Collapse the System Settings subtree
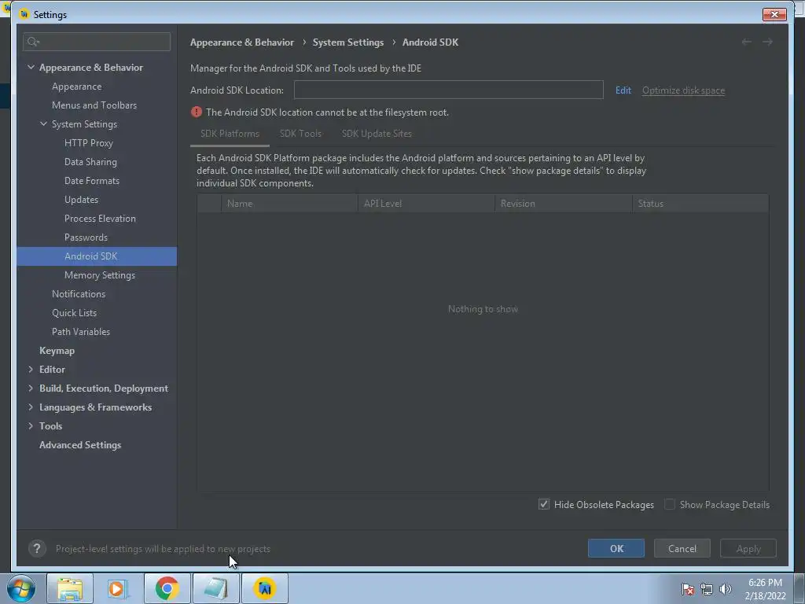This screenshot has width=805, height=604. 44,123
